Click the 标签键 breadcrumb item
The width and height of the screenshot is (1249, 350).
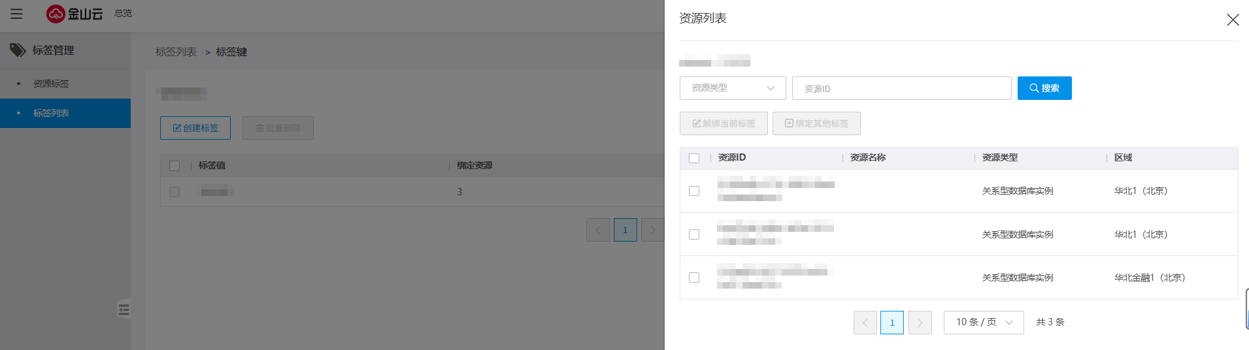[x=231, y=52]
